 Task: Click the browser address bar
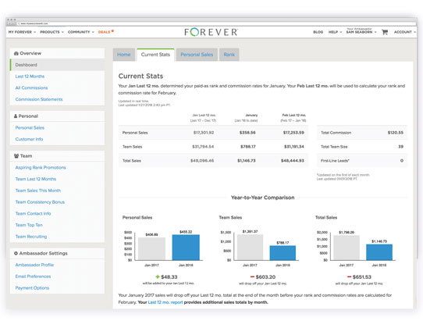pyautogui.click(x=216, y=23)
